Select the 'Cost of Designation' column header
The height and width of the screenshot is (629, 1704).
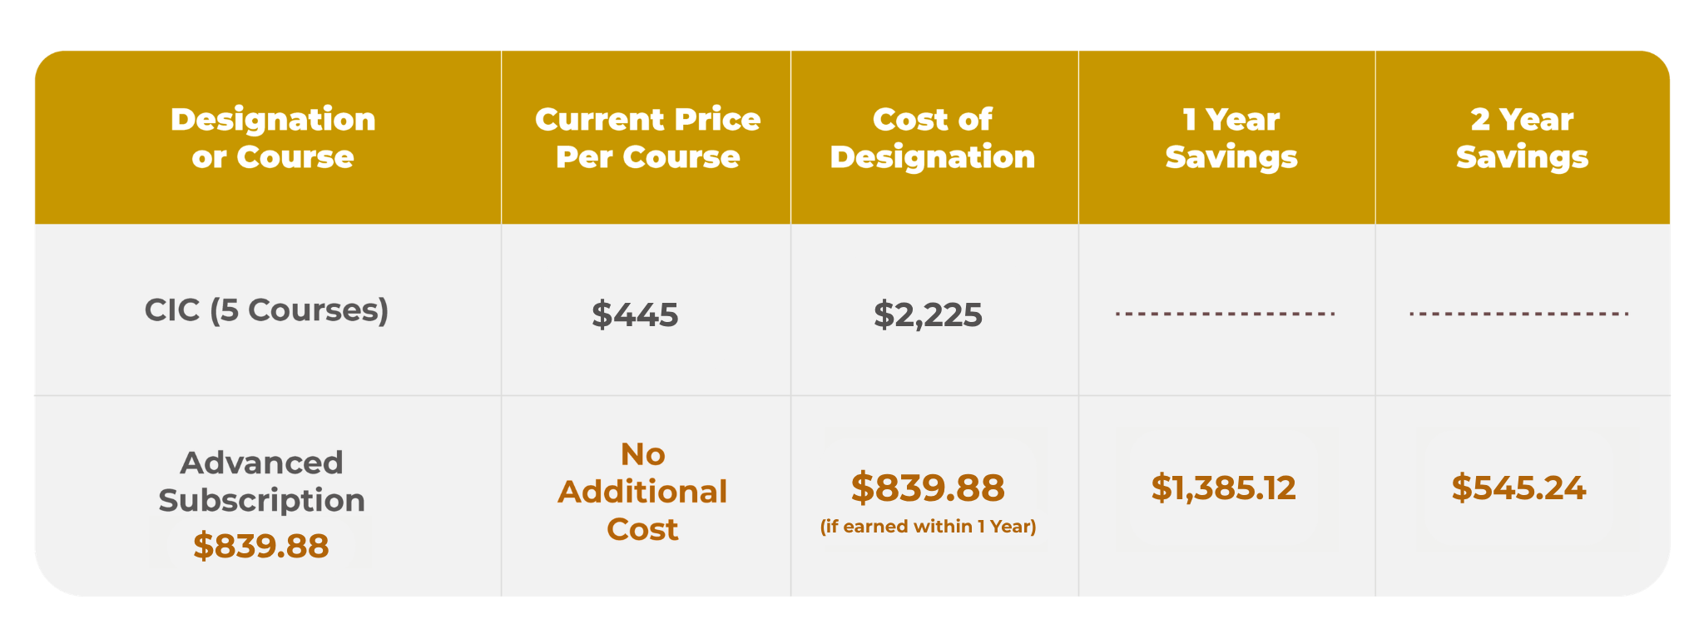tap(932, 138)
